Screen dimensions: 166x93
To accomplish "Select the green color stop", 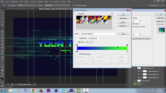I will (x=127, y=51).
